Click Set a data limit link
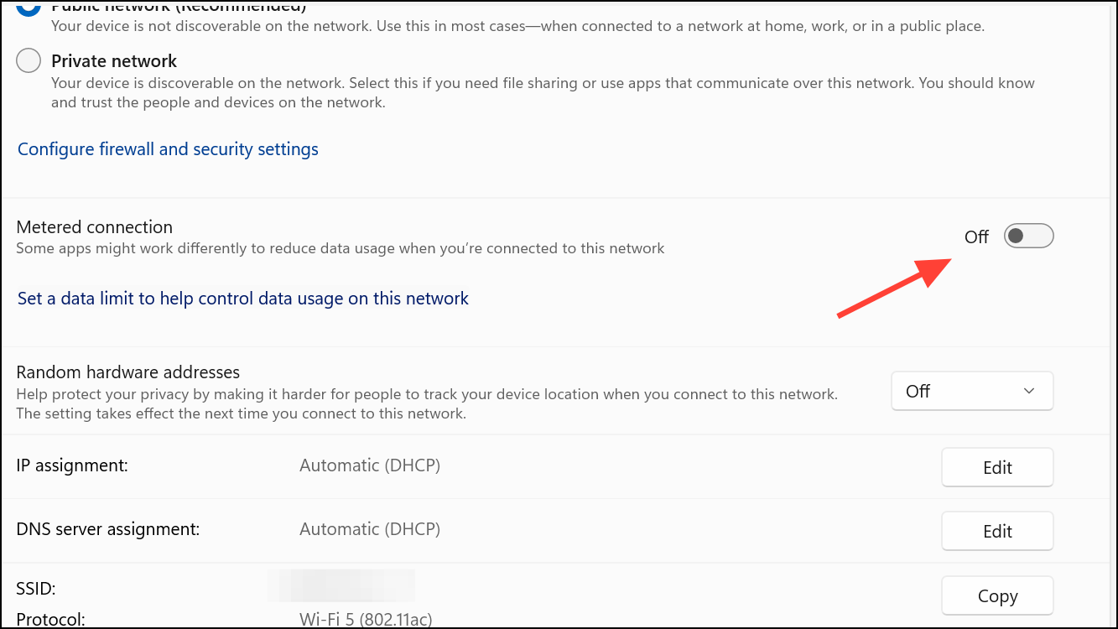 point(242,298)
